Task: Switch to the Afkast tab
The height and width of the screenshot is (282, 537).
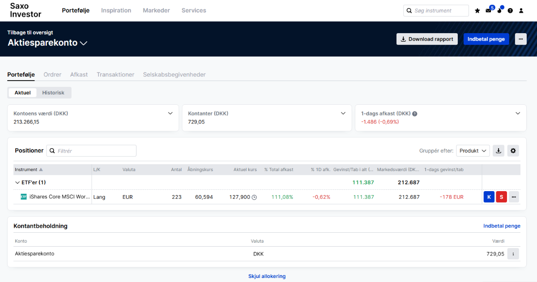Action: [79, 75]
